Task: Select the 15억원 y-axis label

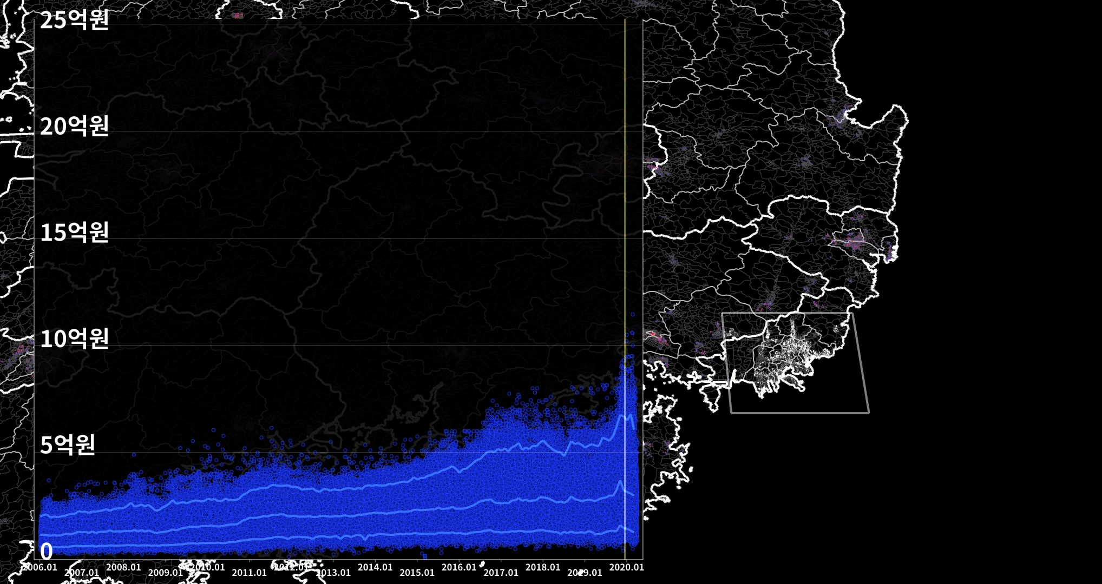Action: click(74, 233)
